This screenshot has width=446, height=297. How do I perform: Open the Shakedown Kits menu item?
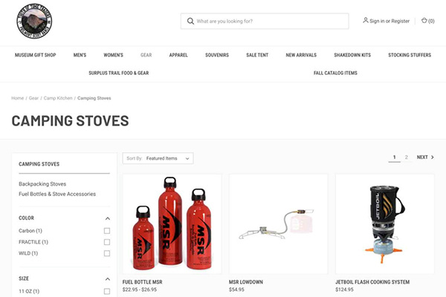352,55
